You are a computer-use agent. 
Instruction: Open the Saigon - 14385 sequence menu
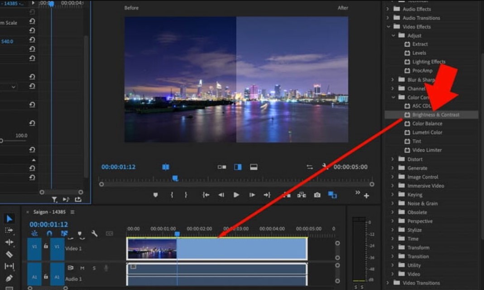[72, 212]
